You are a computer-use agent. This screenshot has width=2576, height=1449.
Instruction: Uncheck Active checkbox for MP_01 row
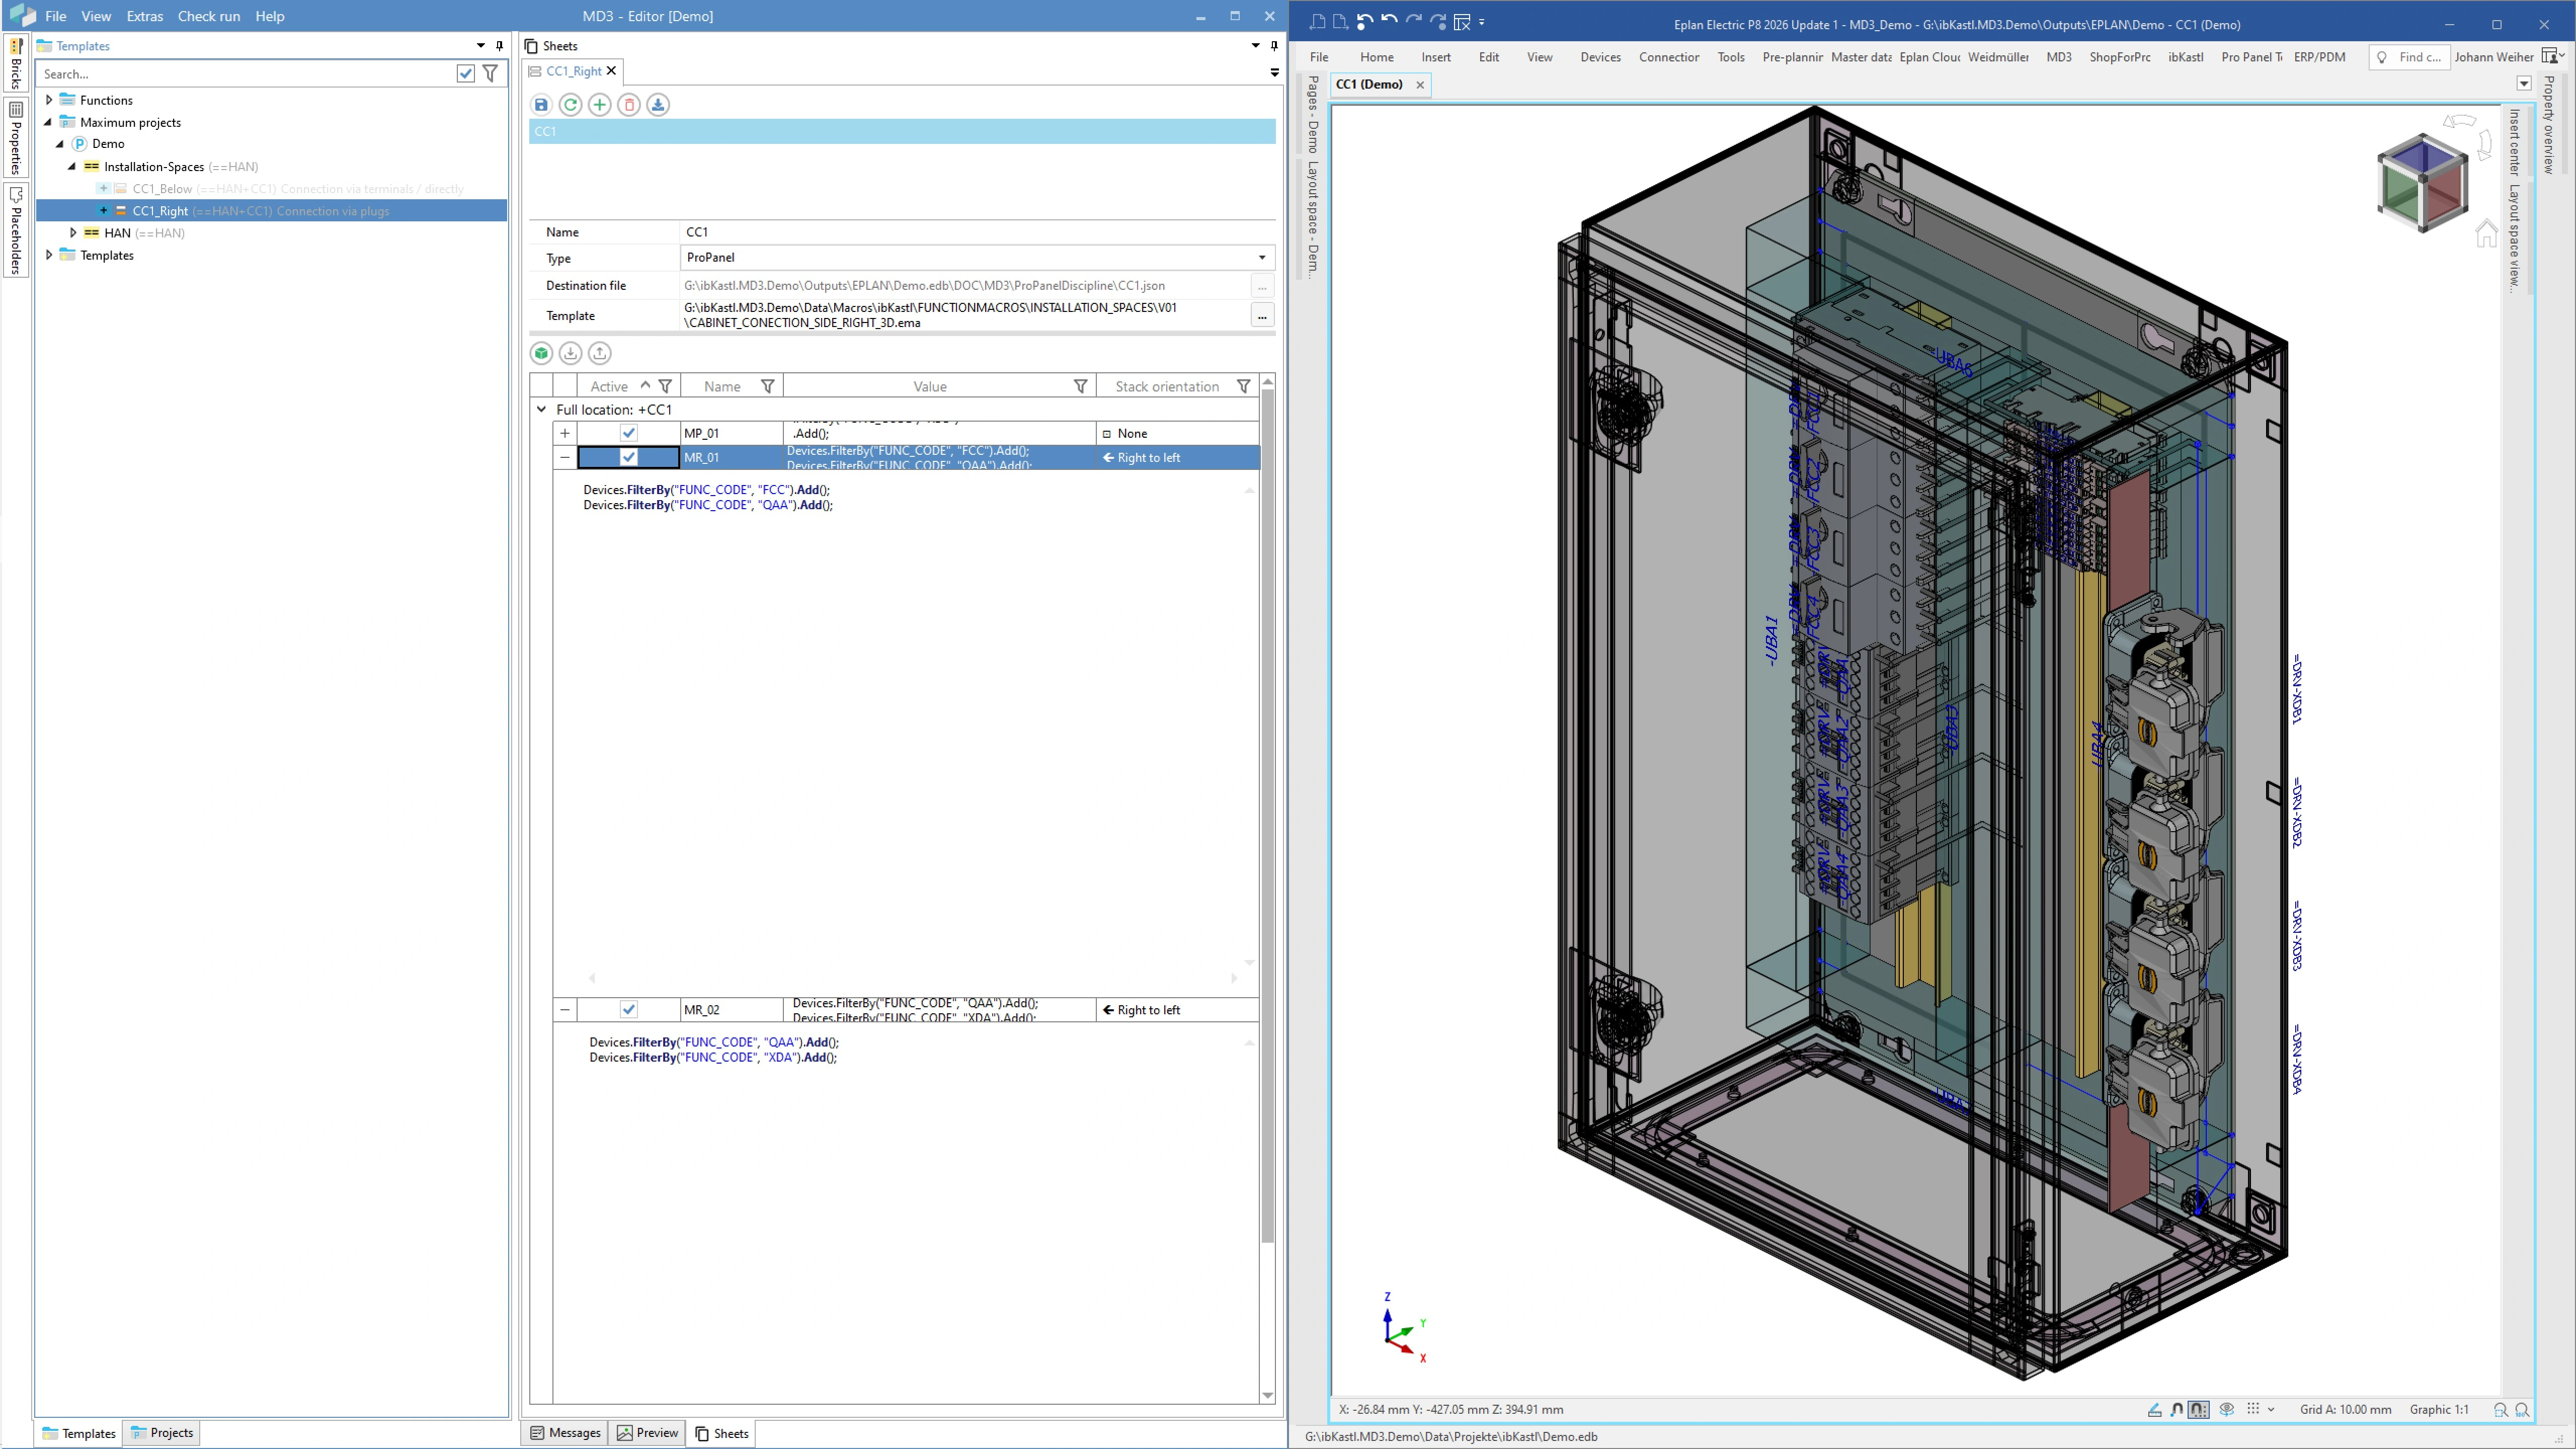(x=628, y=433)
